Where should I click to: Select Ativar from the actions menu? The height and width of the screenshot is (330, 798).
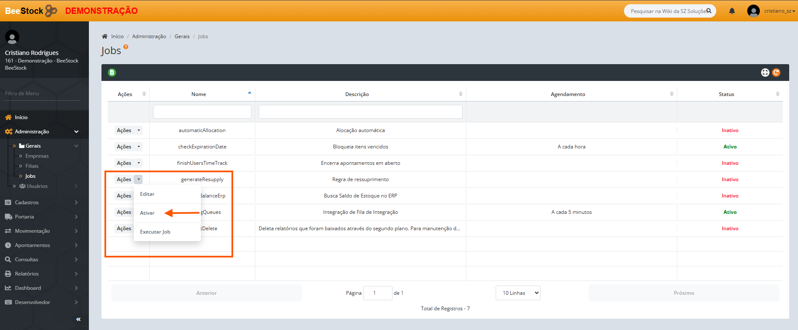pyautogui.click(x=147, y=213)
